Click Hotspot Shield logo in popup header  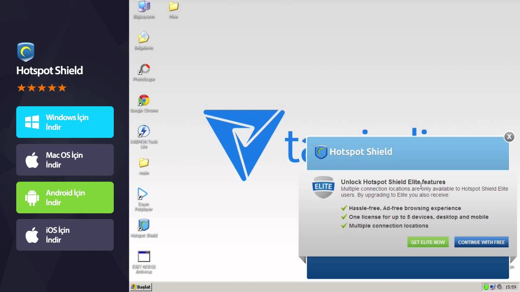pyautogui.click(x=321, y=152)
